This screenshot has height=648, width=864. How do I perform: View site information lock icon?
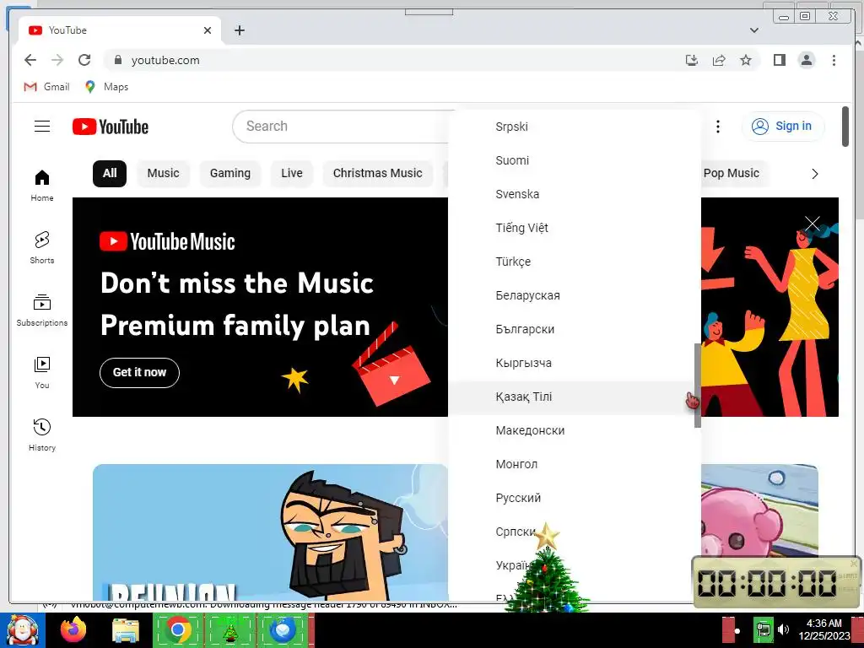point(117,60)
